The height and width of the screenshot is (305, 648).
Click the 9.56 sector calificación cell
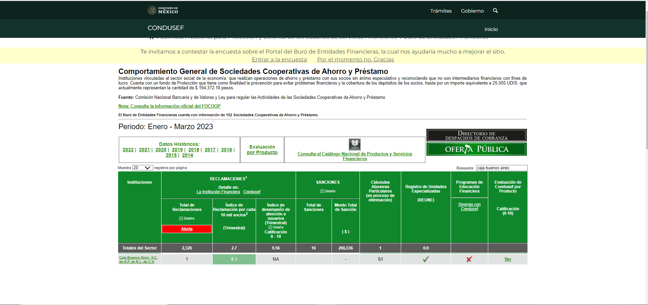[x=276, y=248]
